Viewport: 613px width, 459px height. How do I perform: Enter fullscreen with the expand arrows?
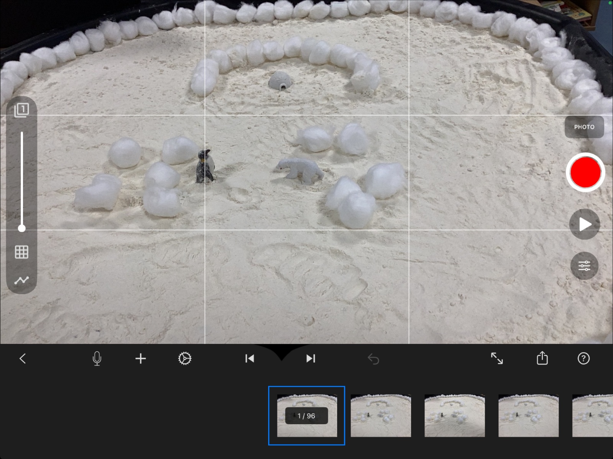click(x=497, y=358)
